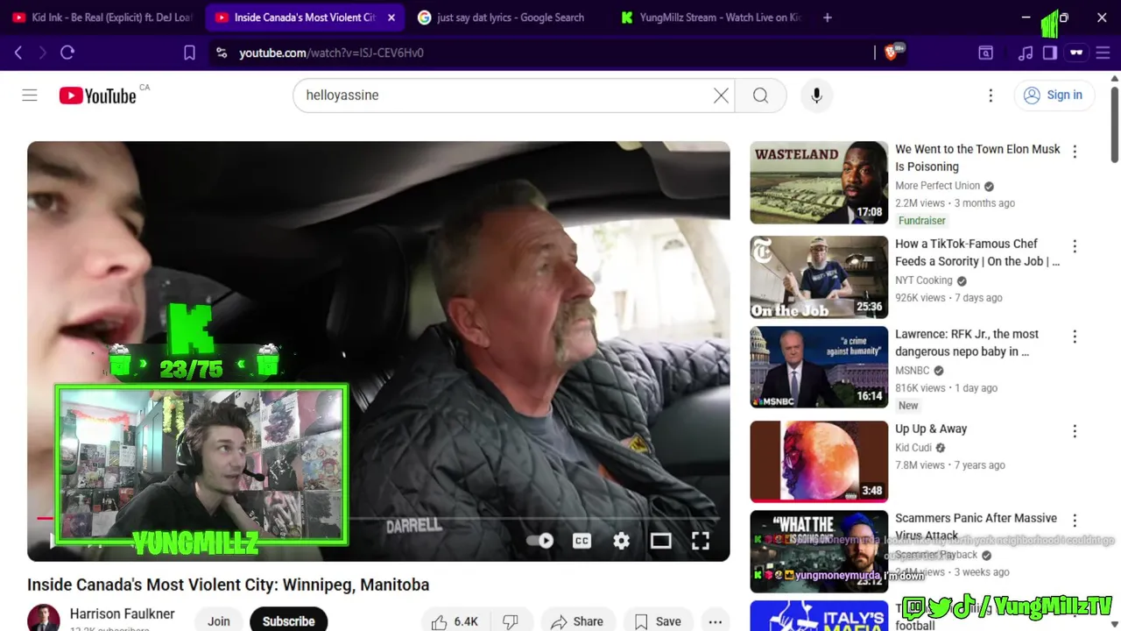The image size is (1121, 631).
Task: Like the video with 6.4K likes
Action: [x=455, y=621]
